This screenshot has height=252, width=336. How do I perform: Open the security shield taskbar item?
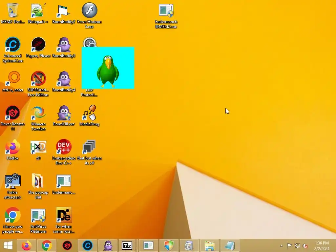click(x=169, y=245)
